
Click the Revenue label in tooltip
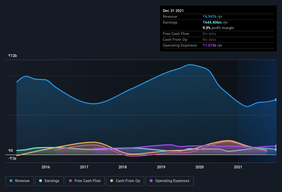click(x=170, y=16)
